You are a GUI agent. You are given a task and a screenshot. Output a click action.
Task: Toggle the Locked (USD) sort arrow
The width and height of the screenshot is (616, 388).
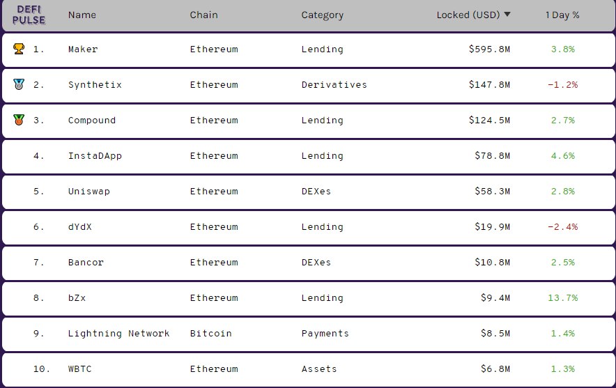coord(507,15)
